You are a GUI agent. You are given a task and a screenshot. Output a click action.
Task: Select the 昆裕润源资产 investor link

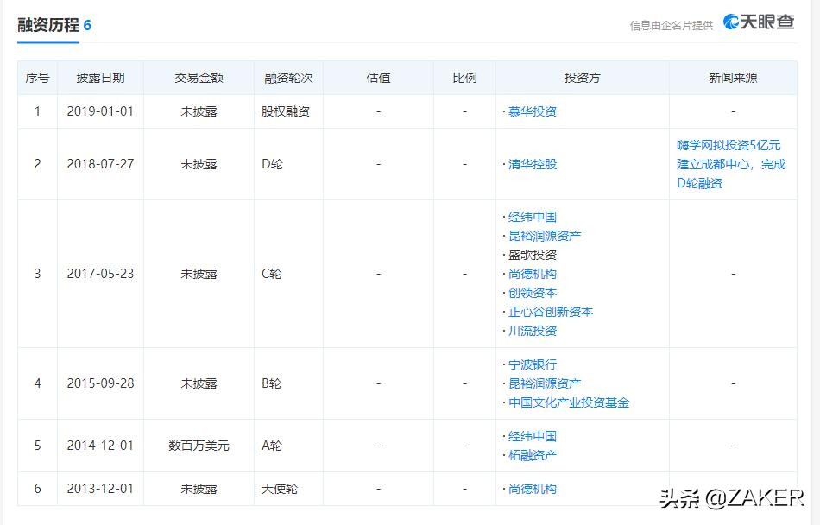coord(544,235)
